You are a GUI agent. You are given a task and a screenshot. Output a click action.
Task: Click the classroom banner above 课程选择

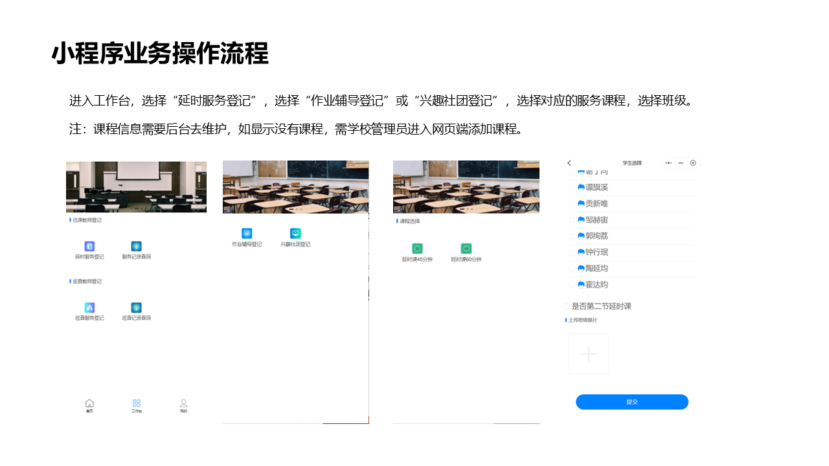(x=466, y=187)
